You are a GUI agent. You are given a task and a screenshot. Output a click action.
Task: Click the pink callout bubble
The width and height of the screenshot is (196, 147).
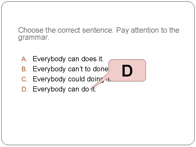tap(127, 71)
